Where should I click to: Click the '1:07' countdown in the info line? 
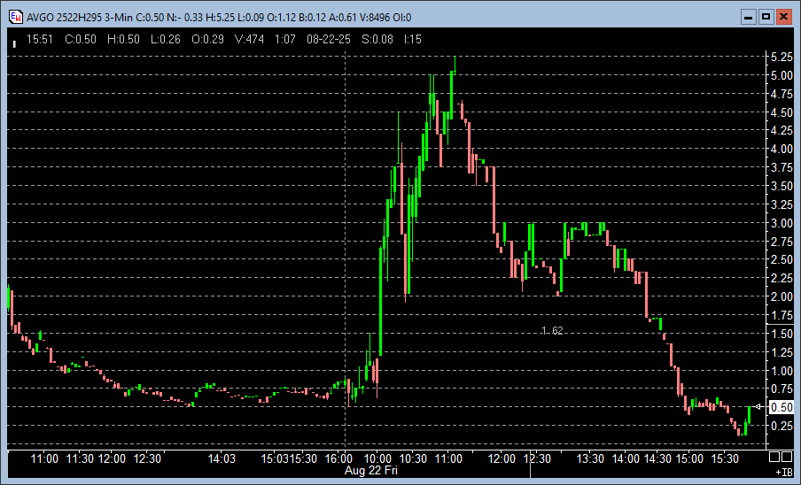coord(285,39)
